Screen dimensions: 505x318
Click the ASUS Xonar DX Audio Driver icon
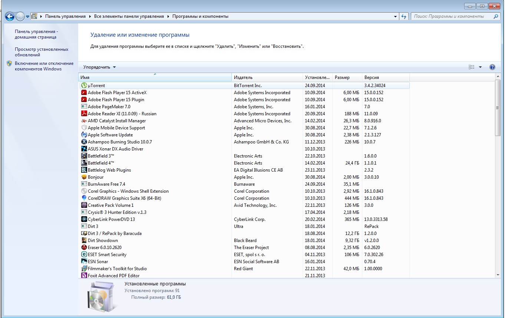pyautogui.click(x=84, y=149)
